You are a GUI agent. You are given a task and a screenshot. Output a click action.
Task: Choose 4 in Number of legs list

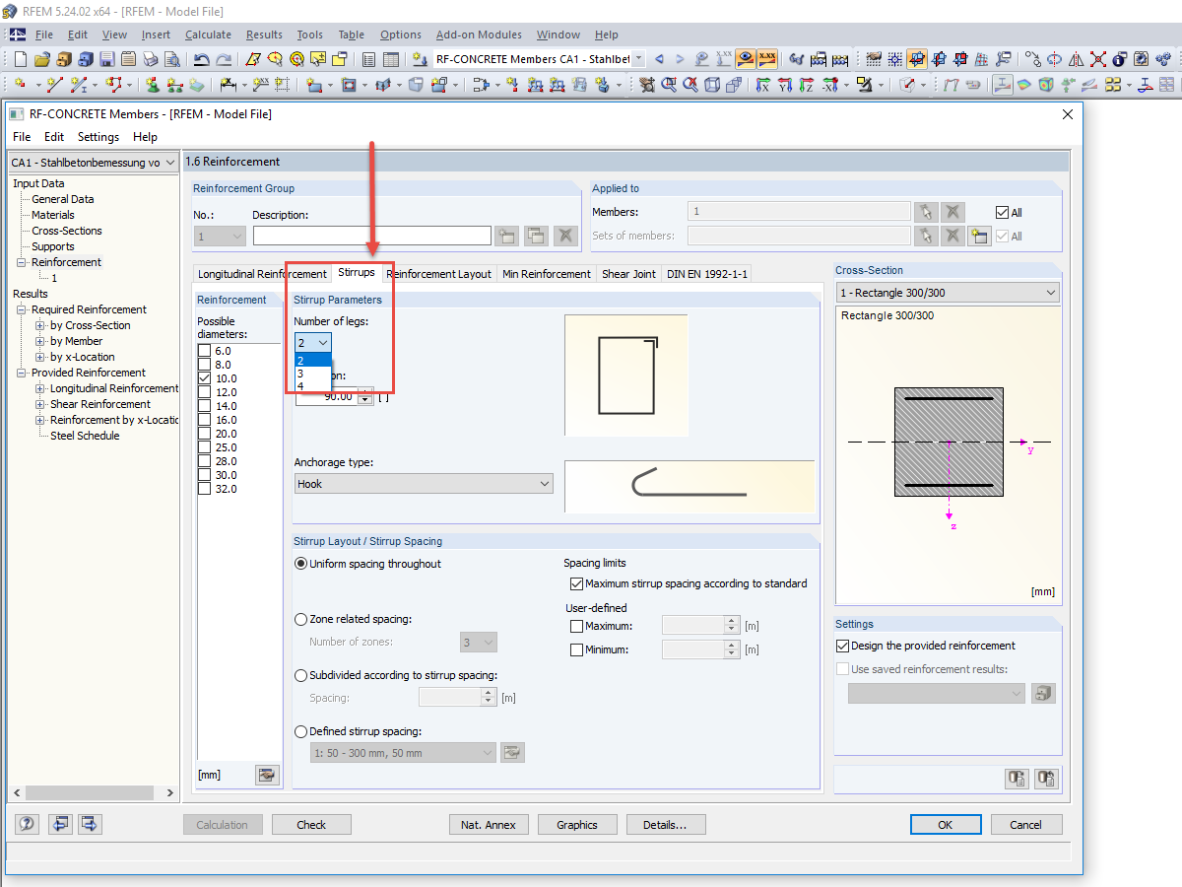(x=313, y=385)
